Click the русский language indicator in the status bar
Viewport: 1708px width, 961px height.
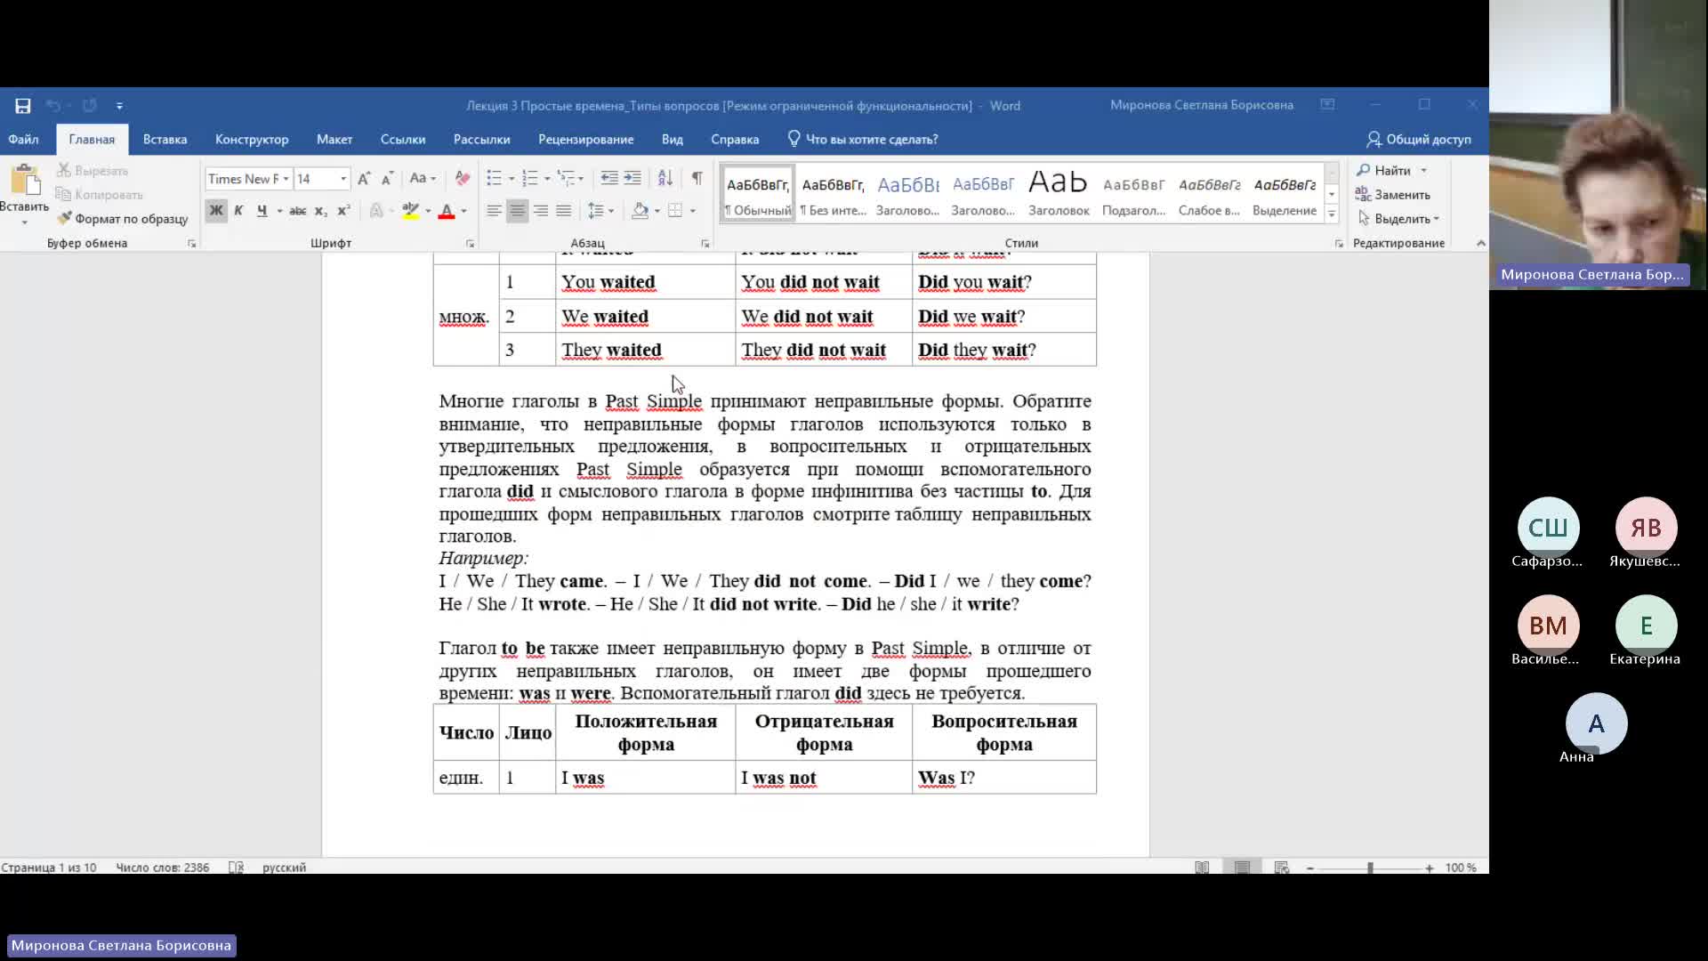(x=284, y=868)
